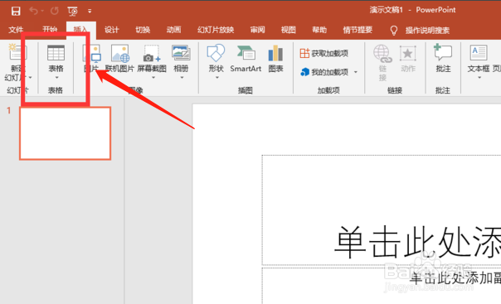Select slide 1 thumbnail in the panel
Viewport: 501px width, 304px height.
[x=66, y=133]
